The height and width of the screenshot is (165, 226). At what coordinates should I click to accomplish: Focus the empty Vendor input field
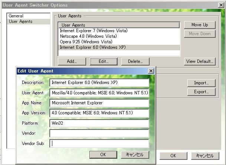pyautogui.click(x=99, y=133)
